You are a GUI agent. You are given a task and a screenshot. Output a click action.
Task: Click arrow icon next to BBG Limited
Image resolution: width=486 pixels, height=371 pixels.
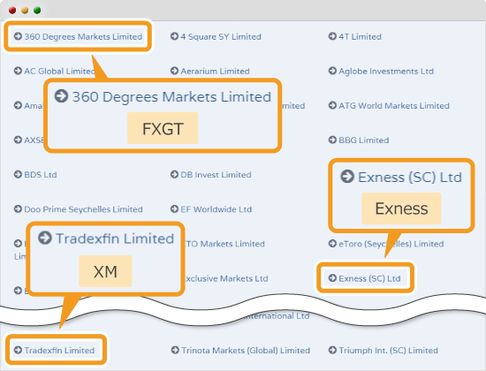point(332,140)
